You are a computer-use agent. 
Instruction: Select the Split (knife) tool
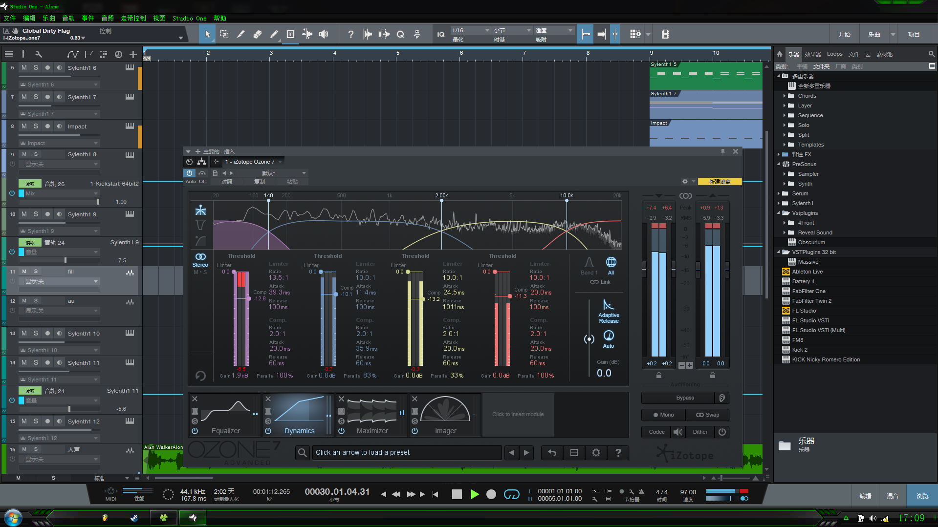(241, 34)
